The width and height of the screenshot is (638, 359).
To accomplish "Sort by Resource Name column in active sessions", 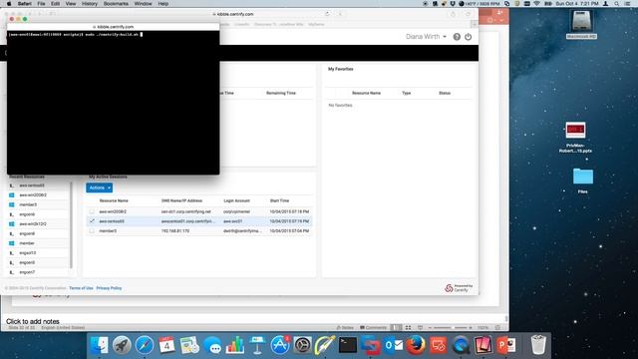I will pyautogui.click(x=114, y=200).
